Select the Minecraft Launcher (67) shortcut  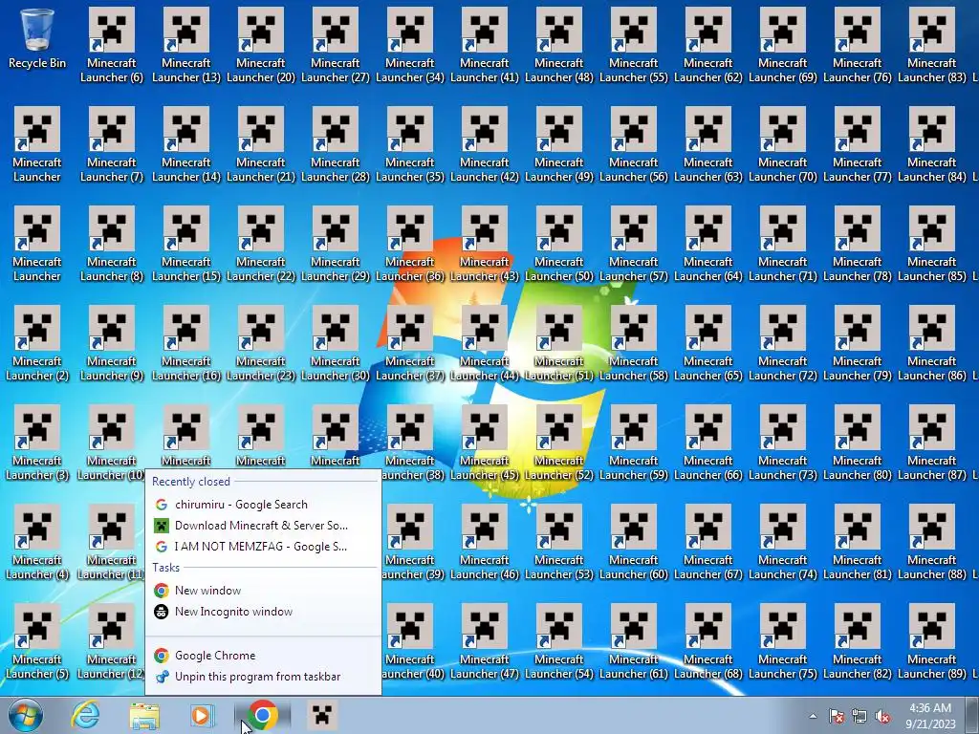point(708,541)
